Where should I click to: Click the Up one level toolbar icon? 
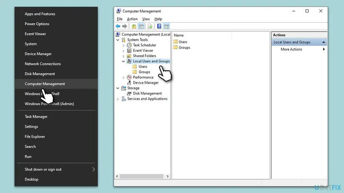134,26
